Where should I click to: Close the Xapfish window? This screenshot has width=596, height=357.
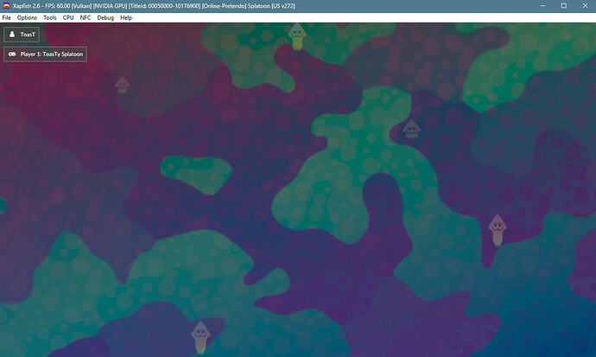pos(585,6)
